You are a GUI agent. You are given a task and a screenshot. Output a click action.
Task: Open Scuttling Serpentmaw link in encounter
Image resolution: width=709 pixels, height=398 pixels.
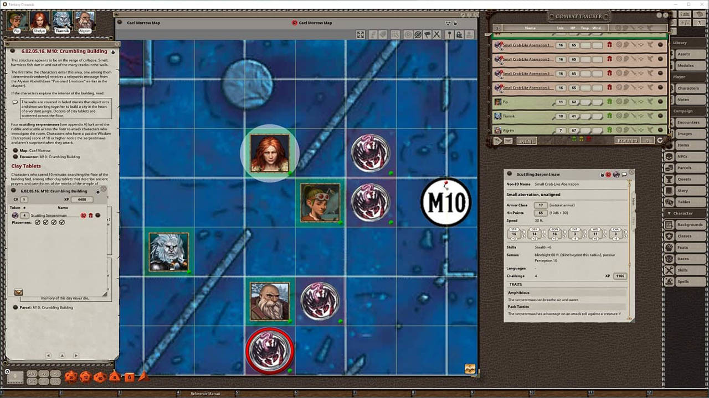point(49,215)
